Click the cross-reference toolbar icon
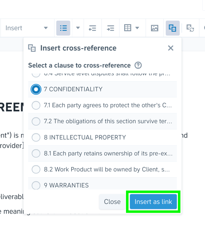The width and height of the screenshot is (205, 232). point(173,28)
